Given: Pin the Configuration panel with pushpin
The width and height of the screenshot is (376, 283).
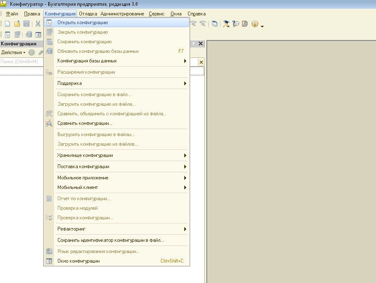Looking at the screenshot, I should tap(193, 43).
